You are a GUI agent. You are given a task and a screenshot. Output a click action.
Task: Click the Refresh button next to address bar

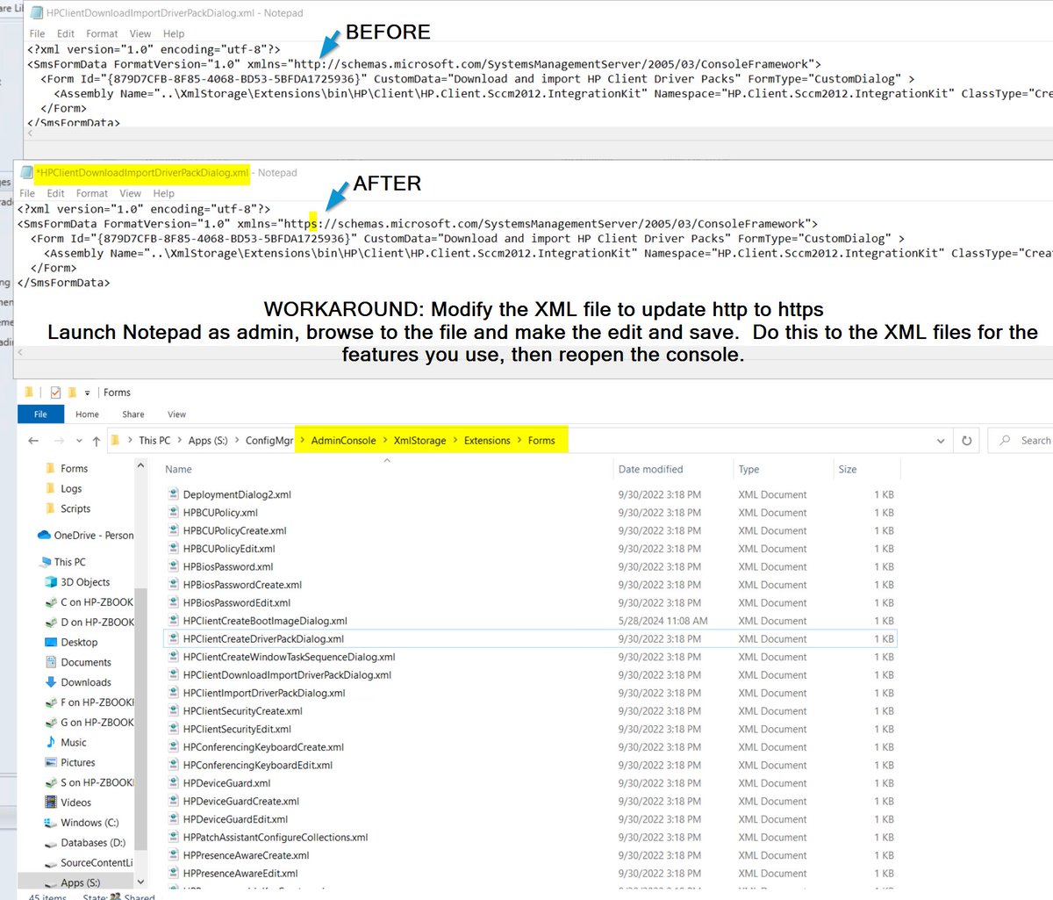tap(967, 441)
